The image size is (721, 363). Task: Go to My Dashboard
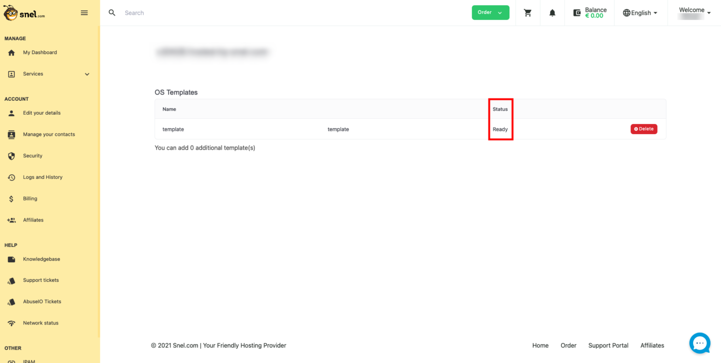click(40, 52)
